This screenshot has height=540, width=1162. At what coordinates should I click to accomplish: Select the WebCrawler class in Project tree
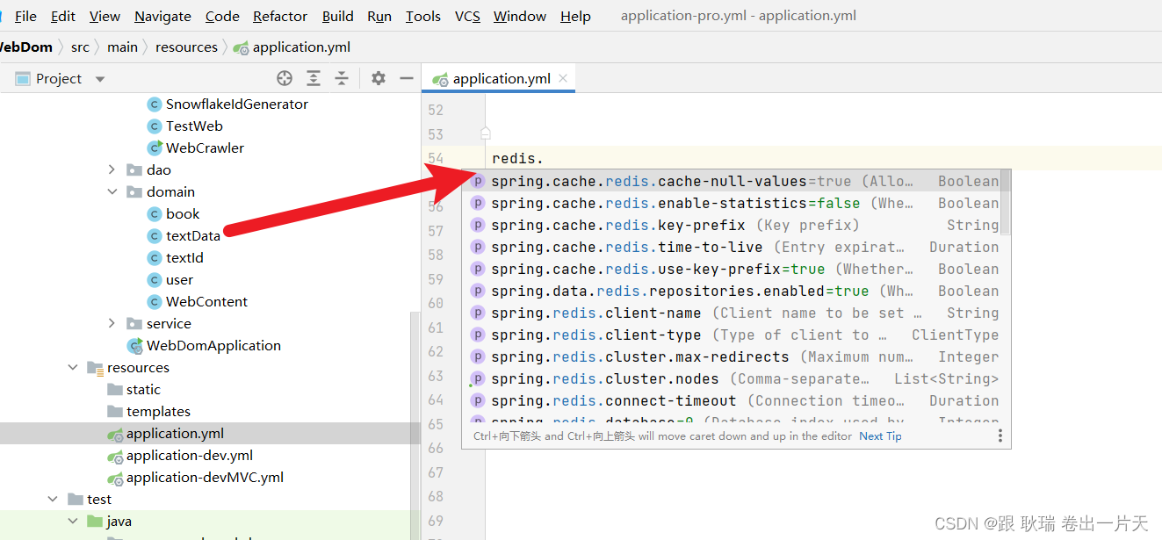[x=204, y=148]
